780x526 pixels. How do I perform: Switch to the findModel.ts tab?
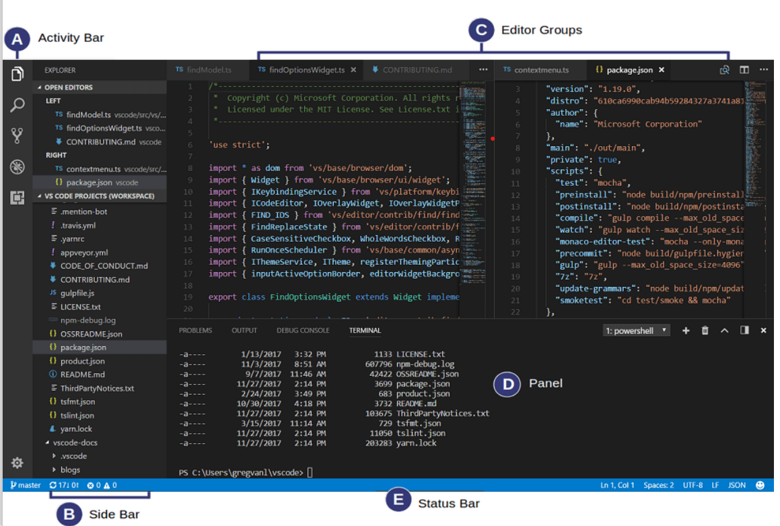[x=207, y=70]
